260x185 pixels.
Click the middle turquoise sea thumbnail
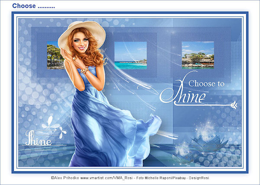point(130,55)
